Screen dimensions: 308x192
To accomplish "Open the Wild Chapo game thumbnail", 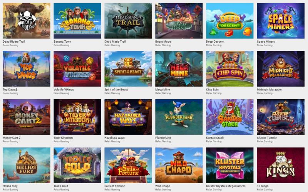I will 179,165.
